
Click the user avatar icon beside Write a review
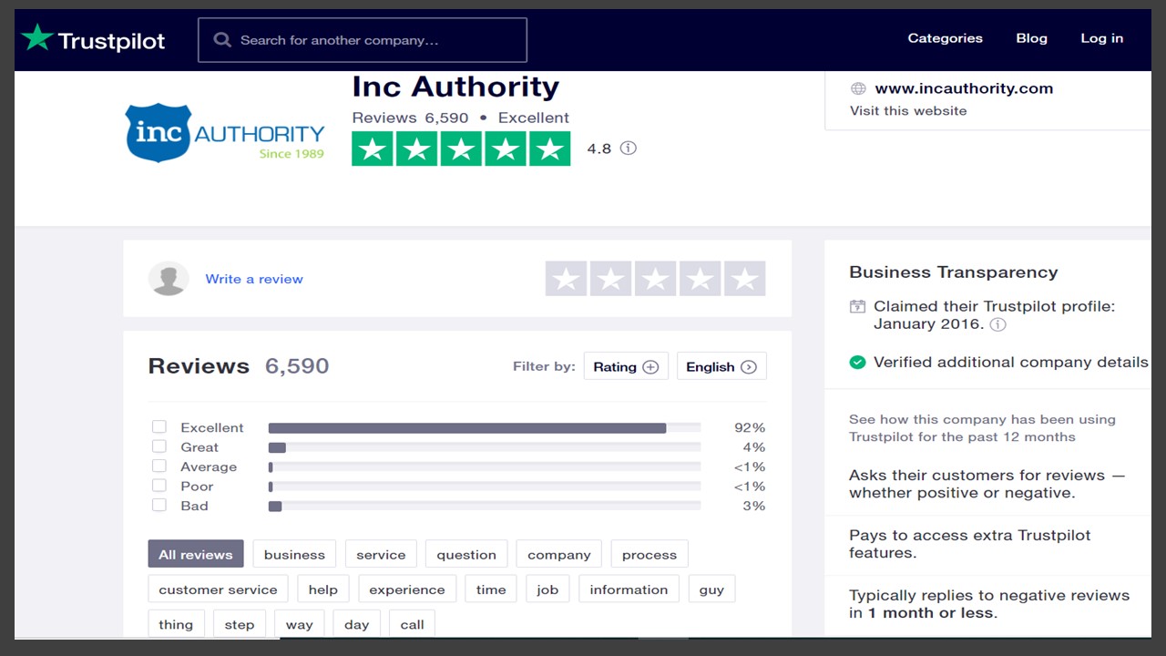[x=169, y=279]
